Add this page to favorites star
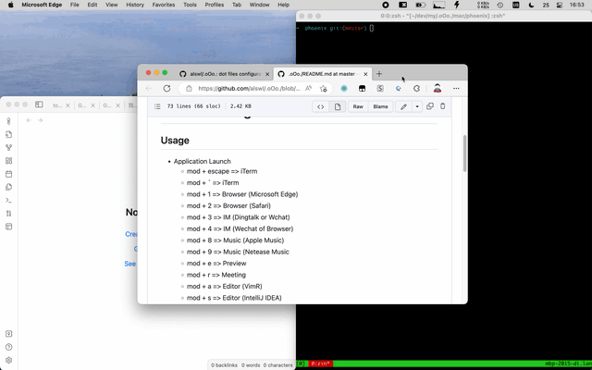Image resolution: width=592 pixels, height=370 pixels. point(323,89)
